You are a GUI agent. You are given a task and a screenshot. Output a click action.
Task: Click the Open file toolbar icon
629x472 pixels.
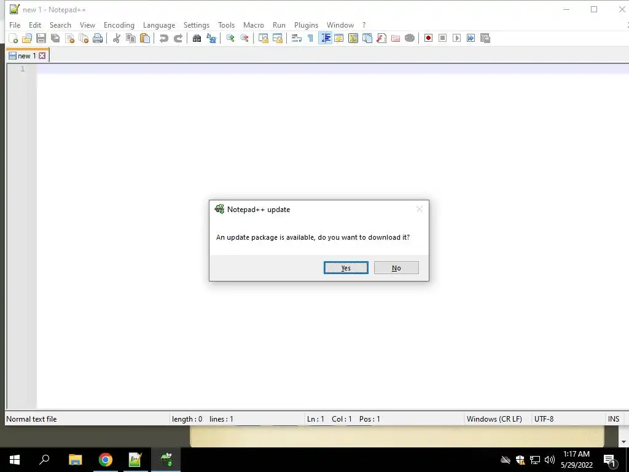[27, 38]
